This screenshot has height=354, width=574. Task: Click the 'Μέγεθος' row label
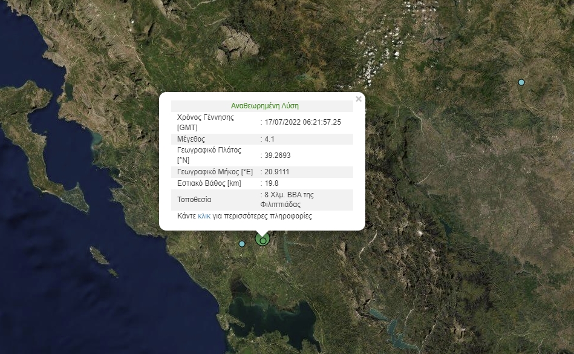coord(191,139)
